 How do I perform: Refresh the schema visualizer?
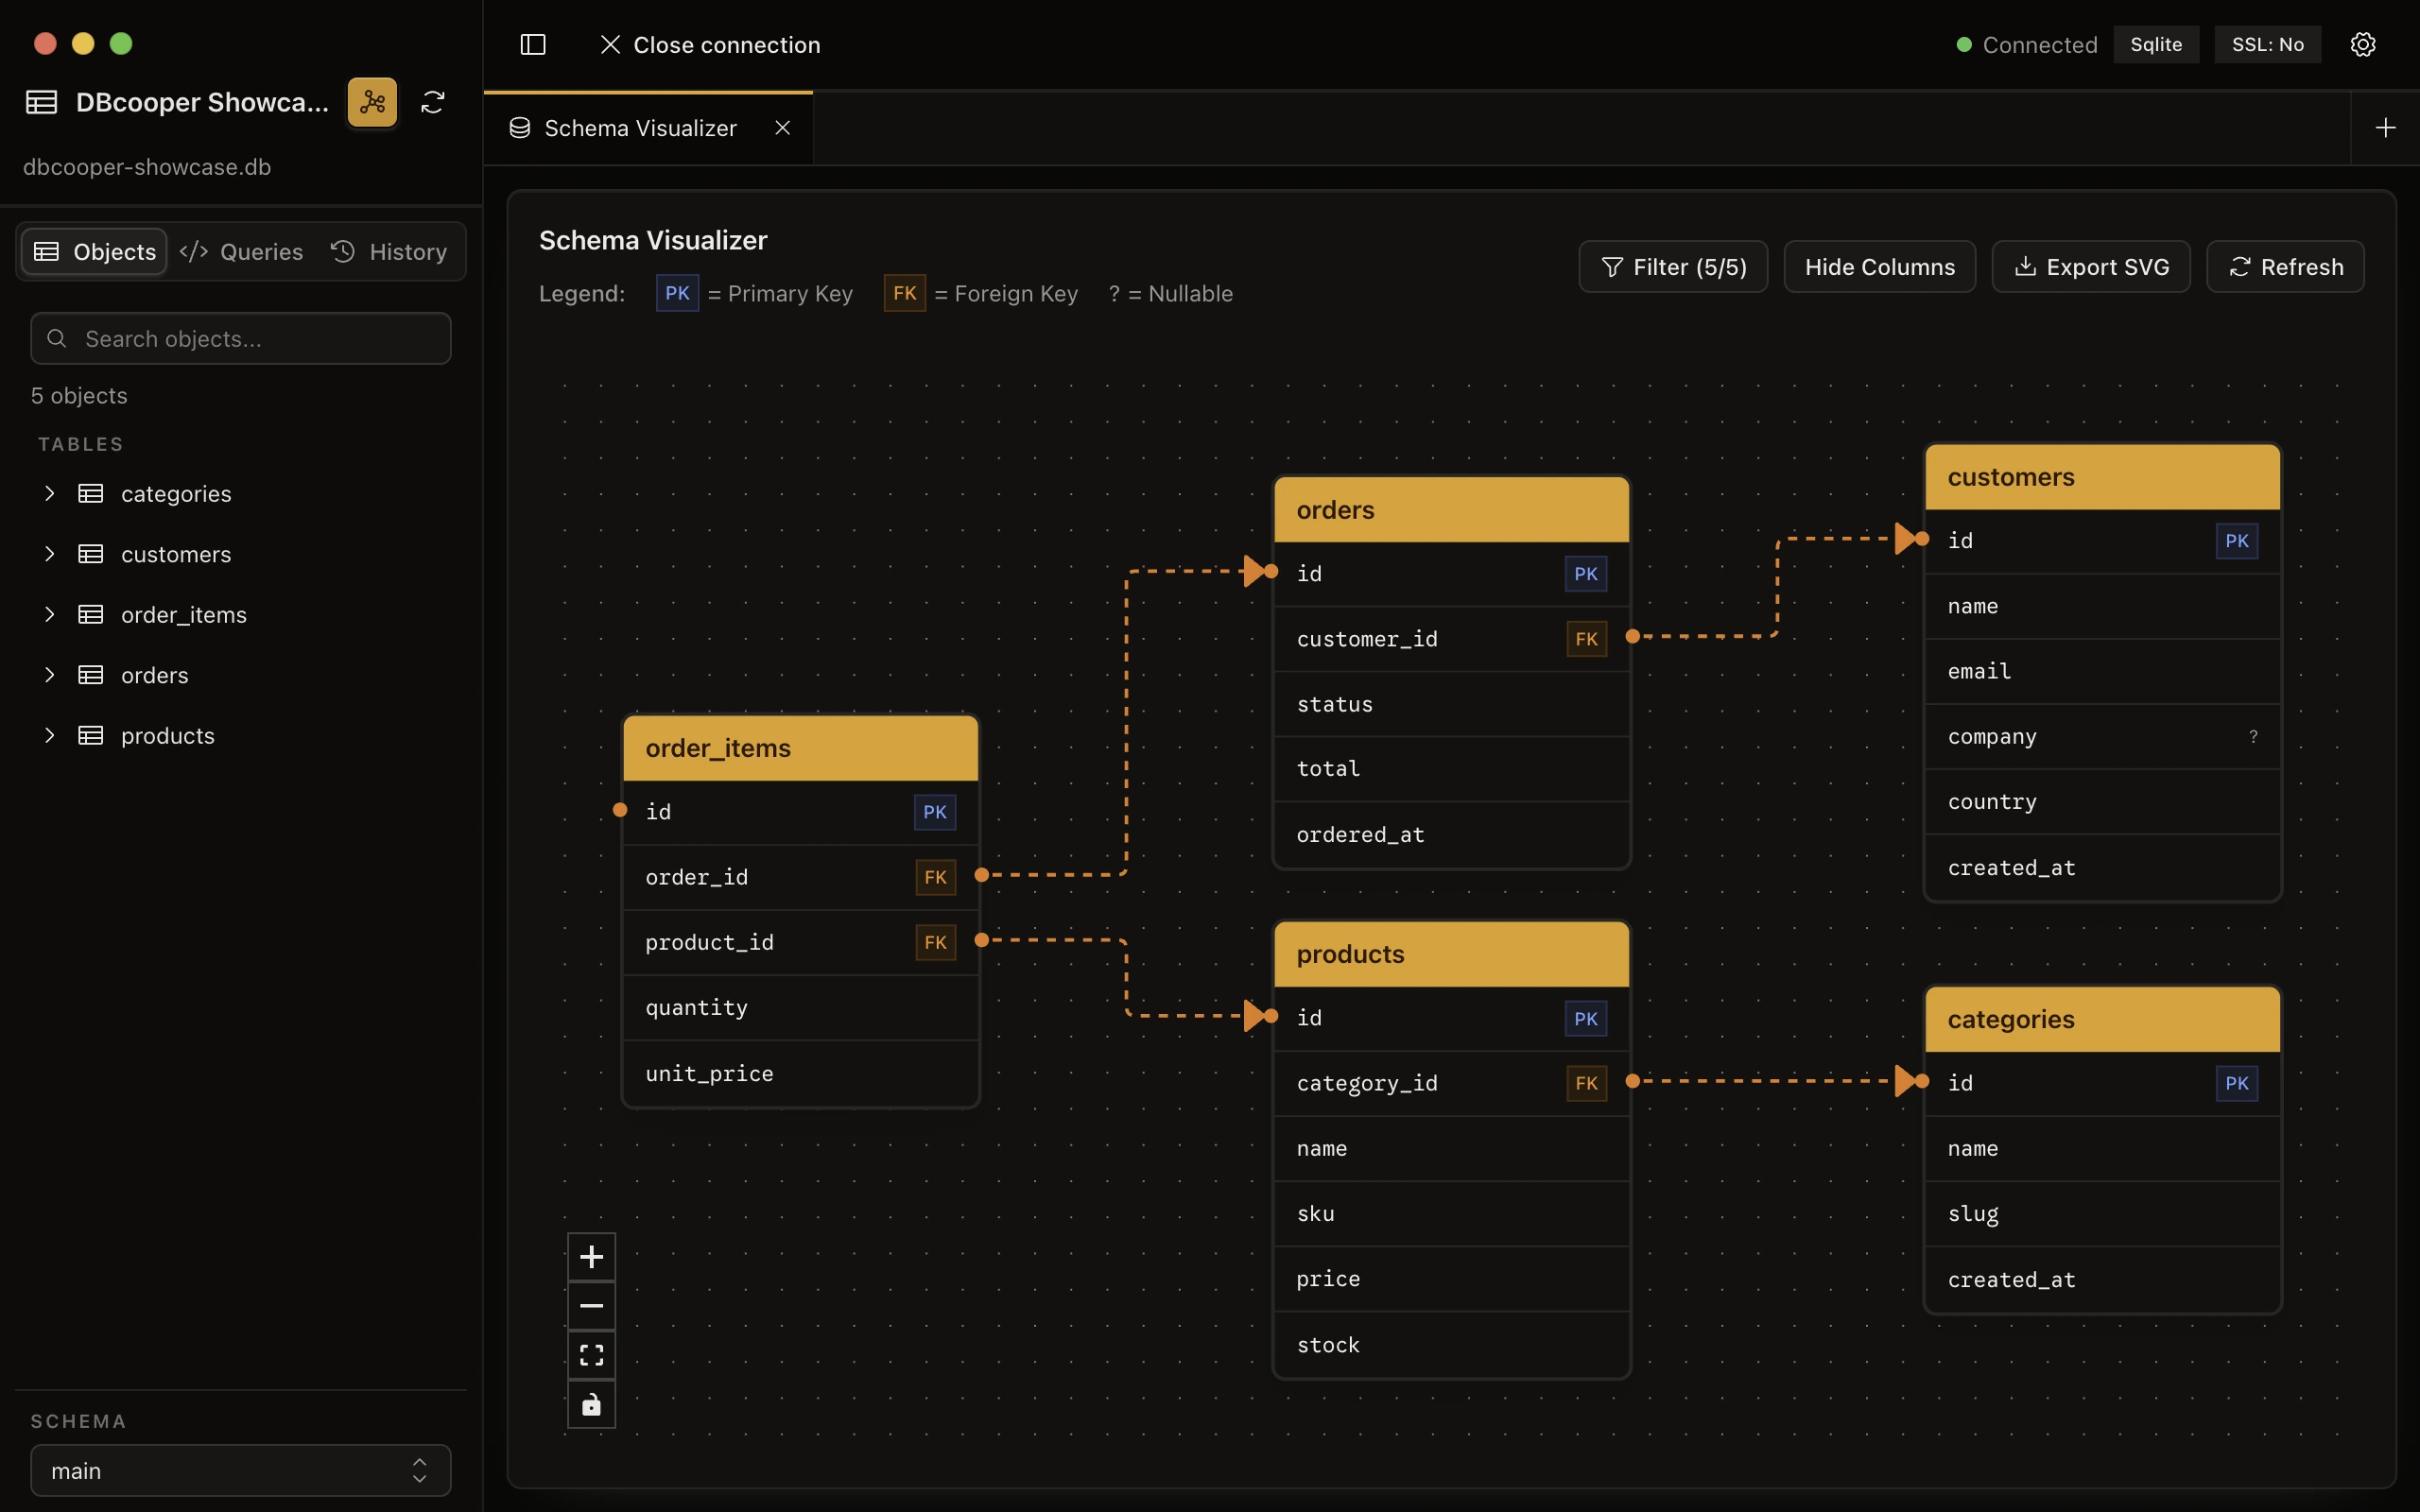tap(2285, 267)
